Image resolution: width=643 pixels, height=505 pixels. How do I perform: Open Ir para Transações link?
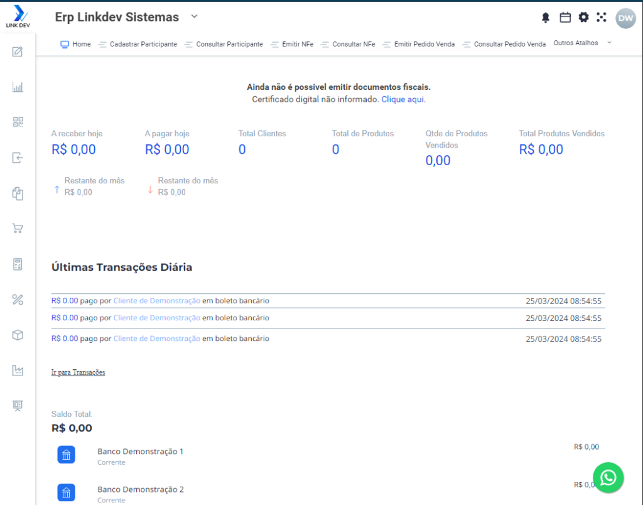pyautogui.click(x=78, y=372)
